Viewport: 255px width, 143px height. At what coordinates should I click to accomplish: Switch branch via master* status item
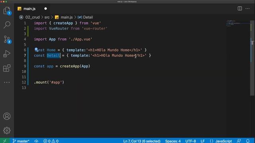(x=21, y=141)
